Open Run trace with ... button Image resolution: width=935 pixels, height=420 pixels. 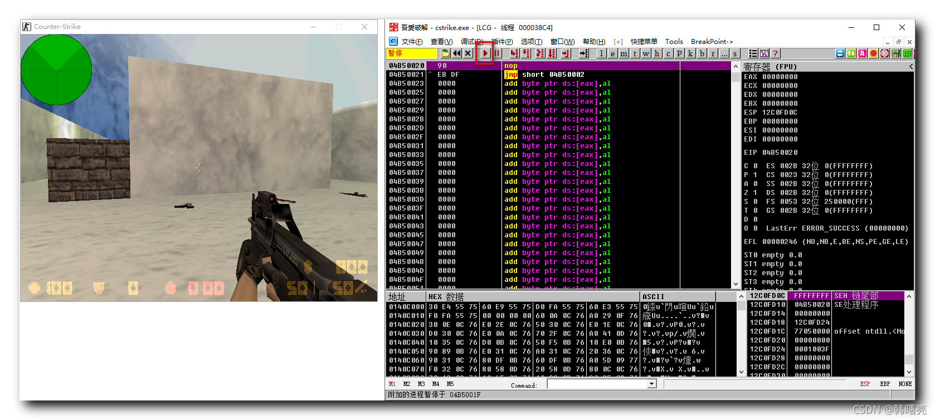(724, 53)
